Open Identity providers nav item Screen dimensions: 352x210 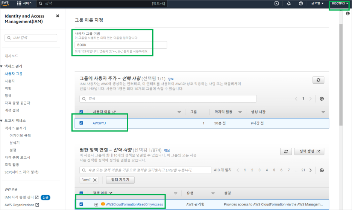[x=17, y=103]
